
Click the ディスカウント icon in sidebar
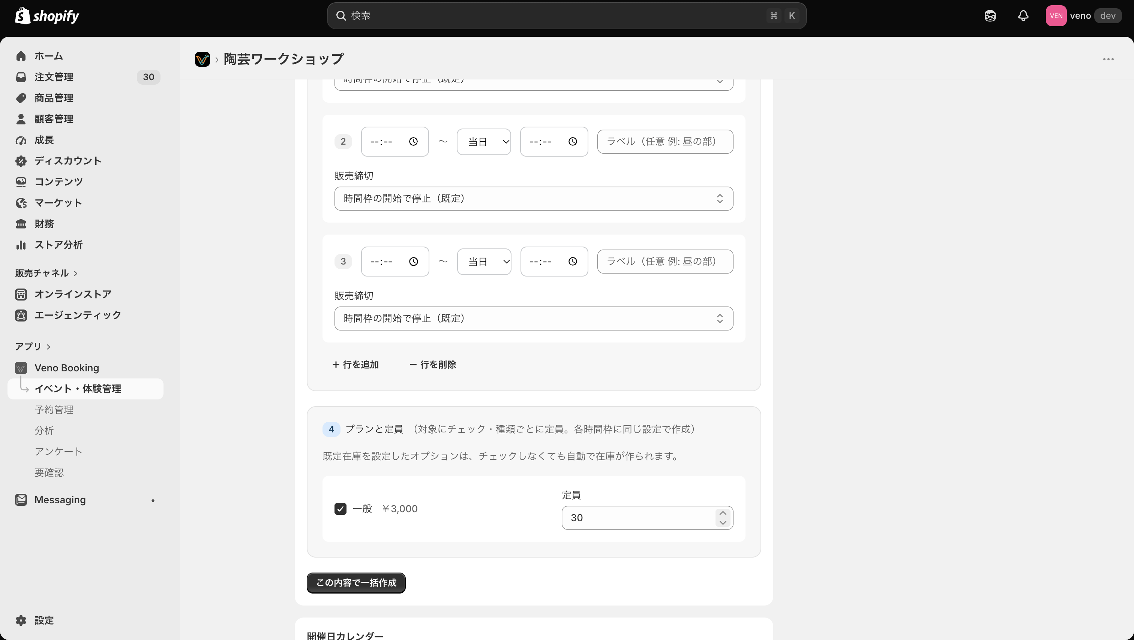coord(21,161)
